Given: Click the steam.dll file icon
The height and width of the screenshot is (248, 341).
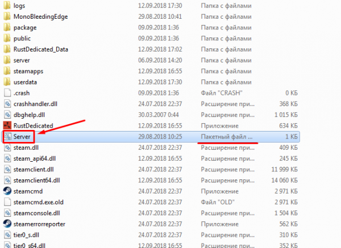Looking at the screenshot, I should (7, 148).
